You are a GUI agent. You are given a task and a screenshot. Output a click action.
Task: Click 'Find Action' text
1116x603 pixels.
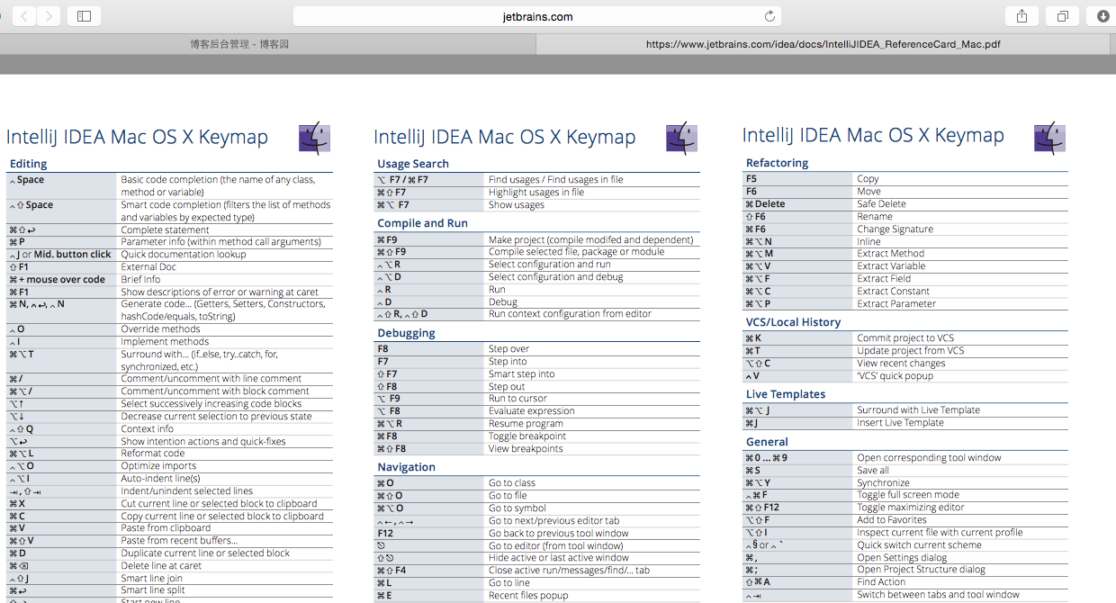[x=881, y=582]
